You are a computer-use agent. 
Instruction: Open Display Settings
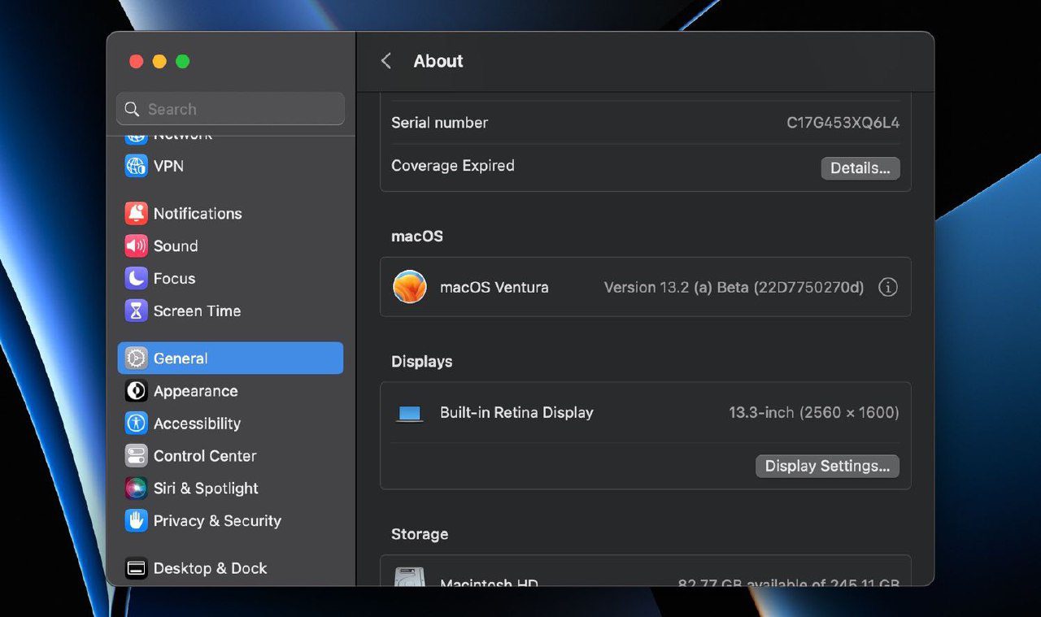click(827, 466)
